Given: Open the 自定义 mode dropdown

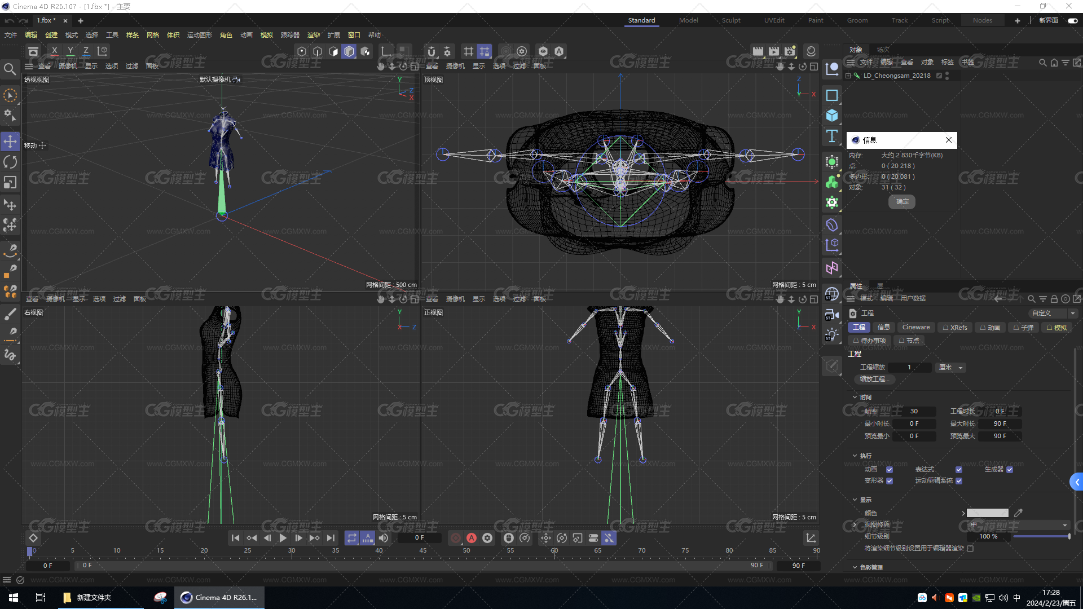Looking at the screenshot, I should 1053,314.
